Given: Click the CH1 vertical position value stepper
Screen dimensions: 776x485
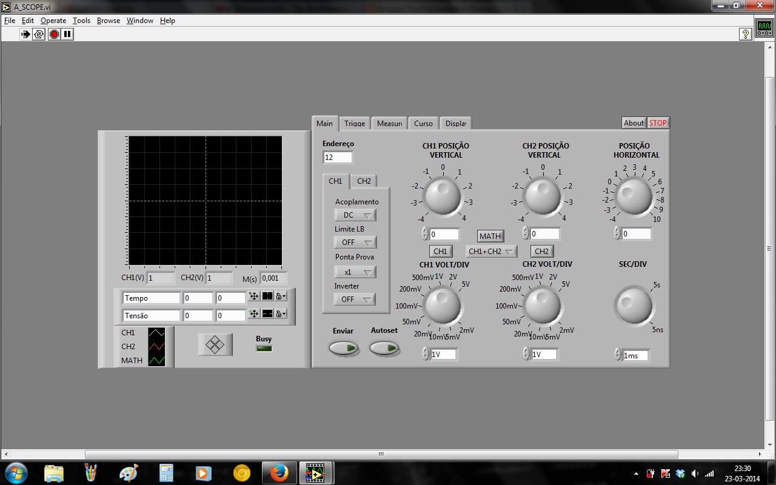Looking at the screenshot, I should [425, 233].
